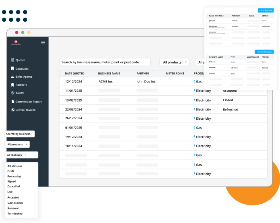Screen dimensions: 280x223
Task: Click the Partners badge icon
Action: pyautogui.click(x=13, y=85)
